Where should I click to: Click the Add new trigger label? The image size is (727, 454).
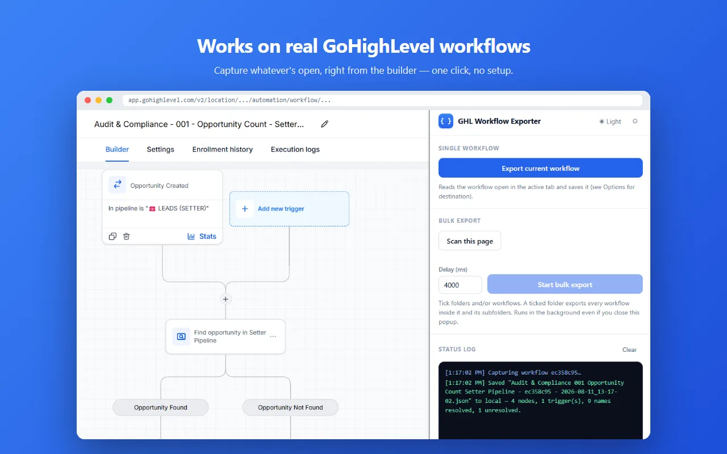pos(281,209)
